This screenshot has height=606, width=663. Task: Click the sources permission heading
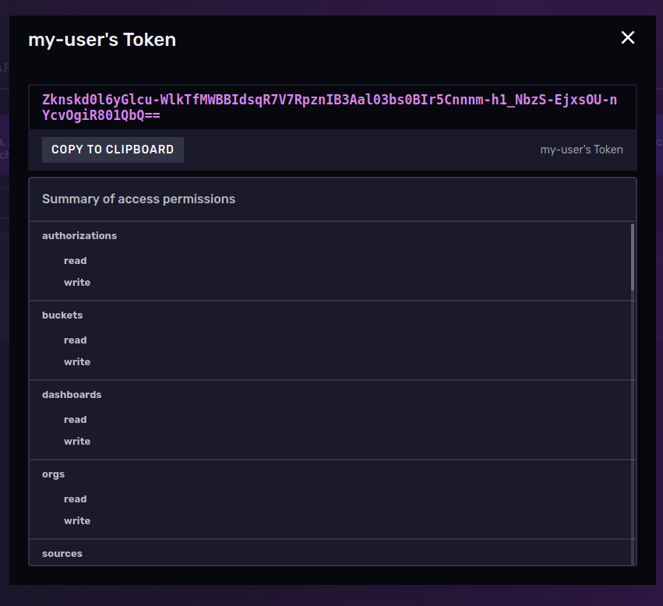[62, 554]
